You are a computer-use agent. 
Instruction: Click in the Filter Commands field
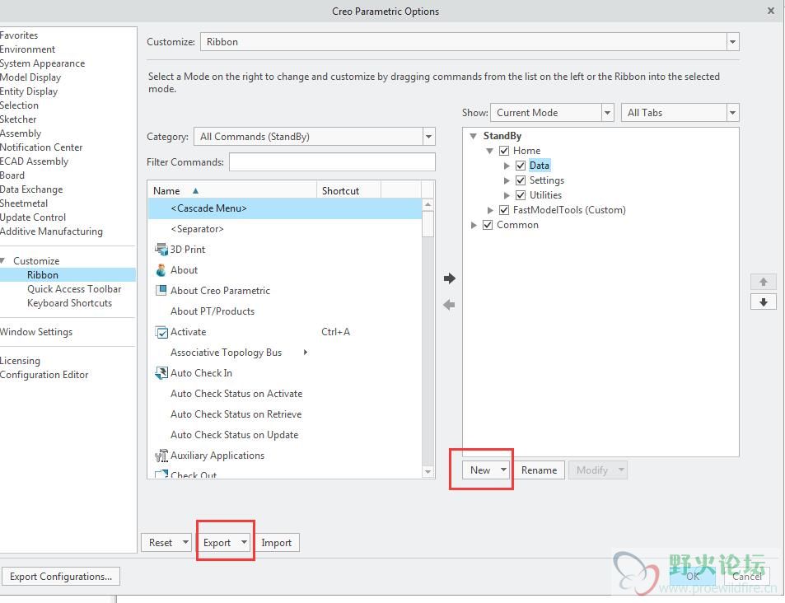pos(332,162)
